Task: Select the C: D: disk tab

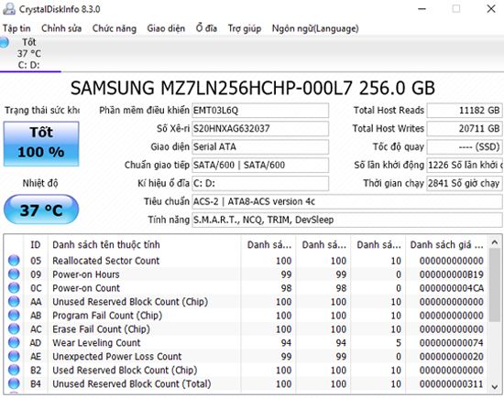Action: (29, 54)
